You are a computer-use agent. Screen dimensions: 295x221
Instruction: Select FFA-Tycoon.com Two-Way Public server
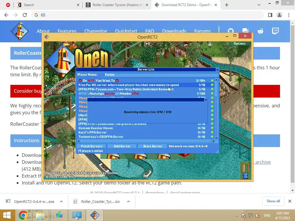146,89
